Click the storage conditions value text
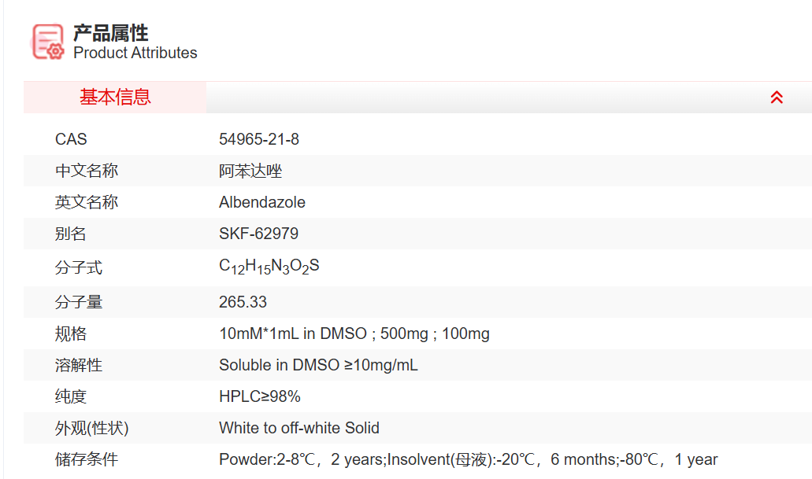The image size is (812, 479). tap(468, 459)
